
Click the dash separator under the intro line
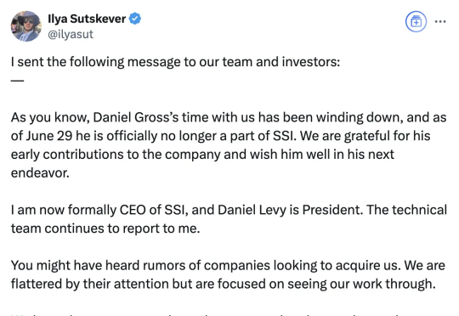[17, 80]
